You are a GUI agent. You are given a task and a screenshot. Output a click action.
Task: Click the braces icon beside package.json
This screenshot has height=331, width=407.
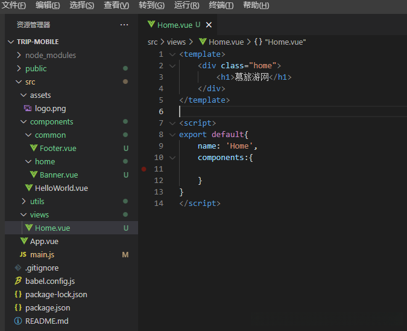click(x=18, y=307)
